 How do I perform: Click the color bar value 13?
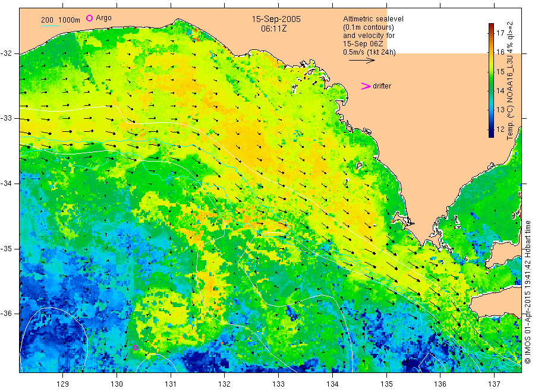[x=500, y=110]
